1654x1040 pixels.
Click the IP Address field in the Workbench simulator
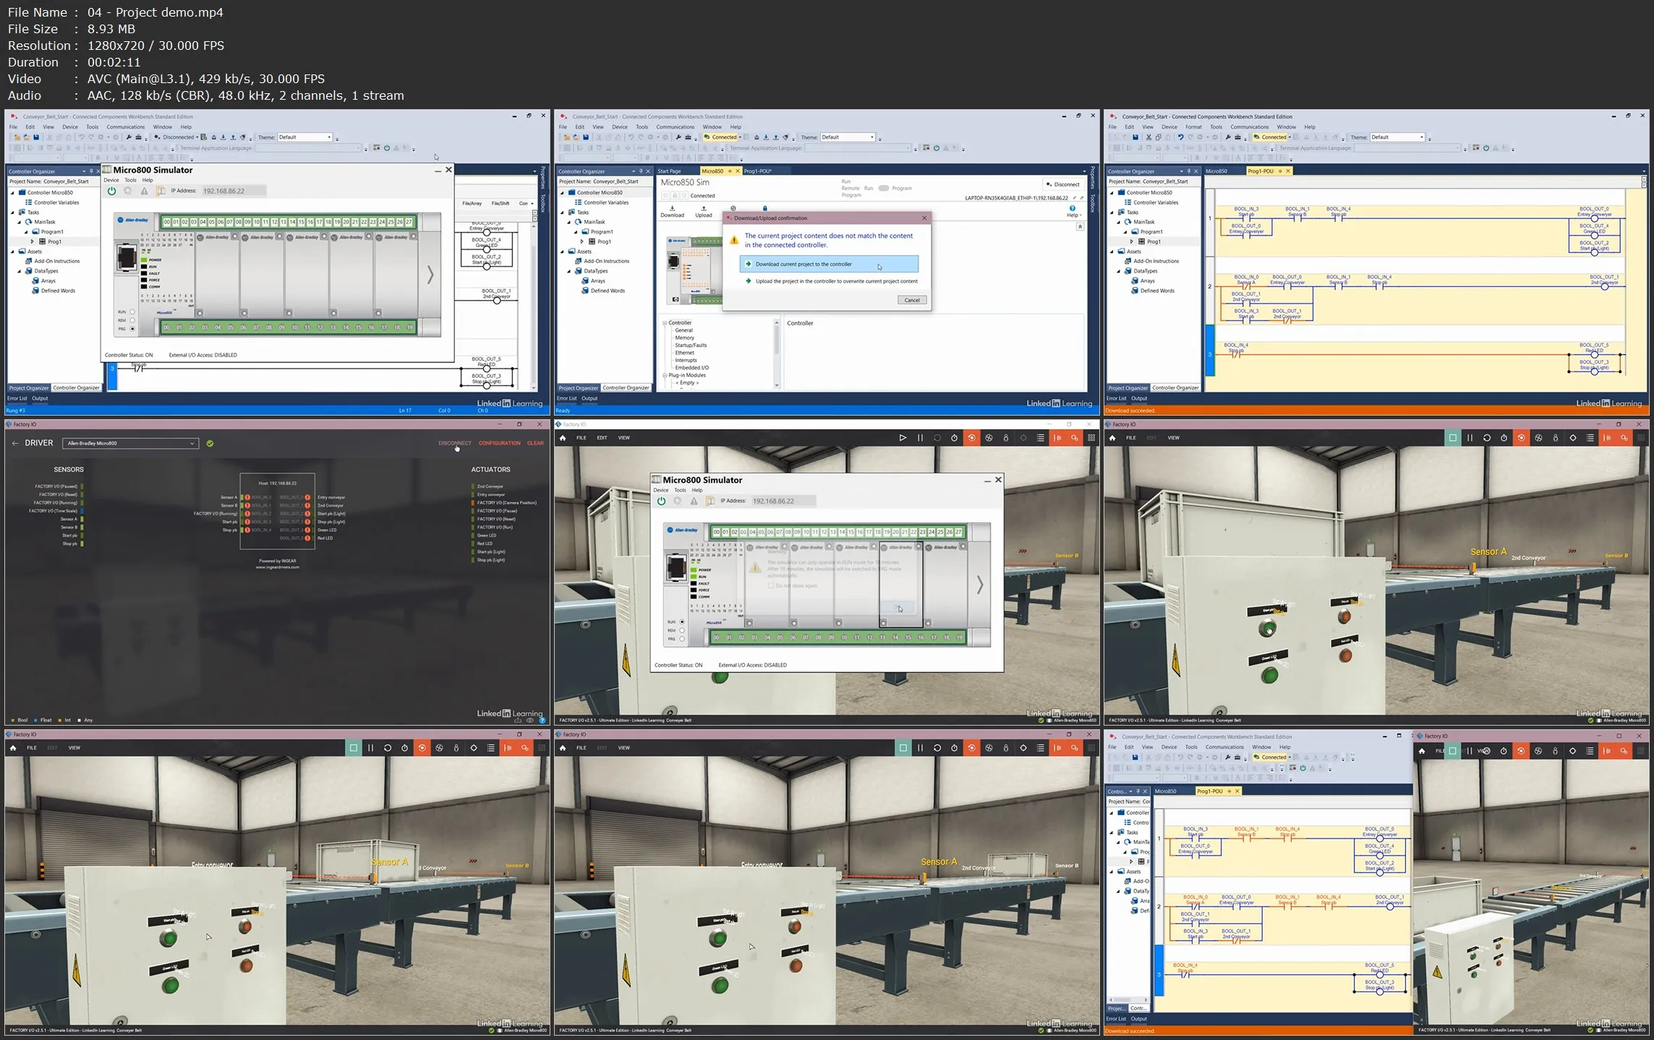point(233,191)
